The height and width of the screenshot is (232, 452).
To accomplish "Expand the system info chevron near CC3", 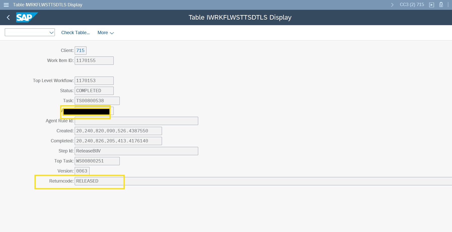I will pos(392,5).
